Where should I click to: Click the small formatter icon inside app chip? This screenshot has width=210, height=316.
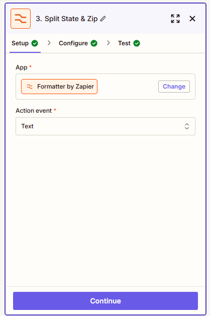30,87
